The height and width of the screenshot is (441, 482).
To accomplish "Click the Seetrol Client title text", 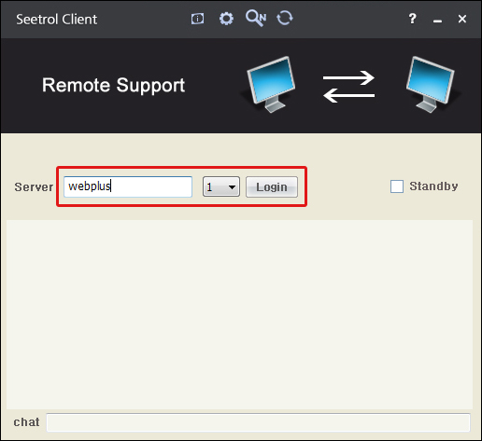I will point(57,20).
